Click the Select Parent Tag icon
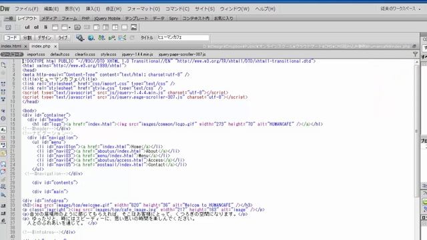 [3, 111]
